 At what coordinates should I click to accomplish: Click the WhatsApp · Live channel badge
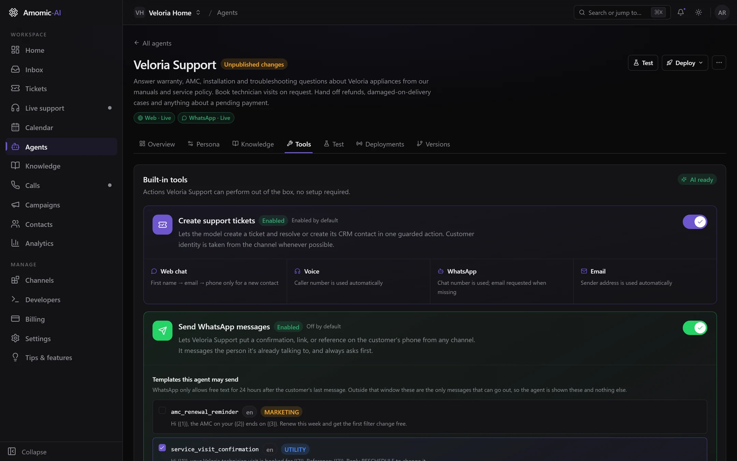(206, 118)
